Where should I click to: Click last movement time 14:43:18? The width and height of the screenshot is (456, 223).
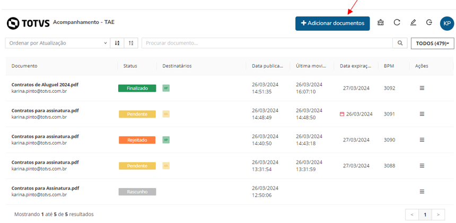tap(306, 144)
